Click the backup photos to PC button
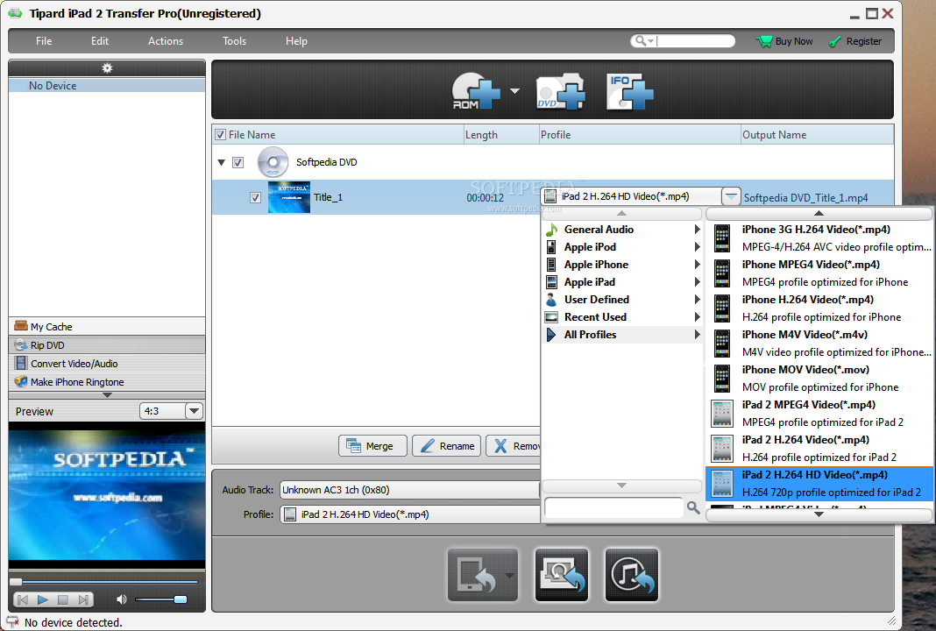The image size is (936, 631). point(562,575)
